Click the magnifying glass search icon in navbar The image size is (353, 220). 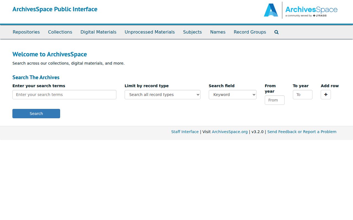pos(276,32)
